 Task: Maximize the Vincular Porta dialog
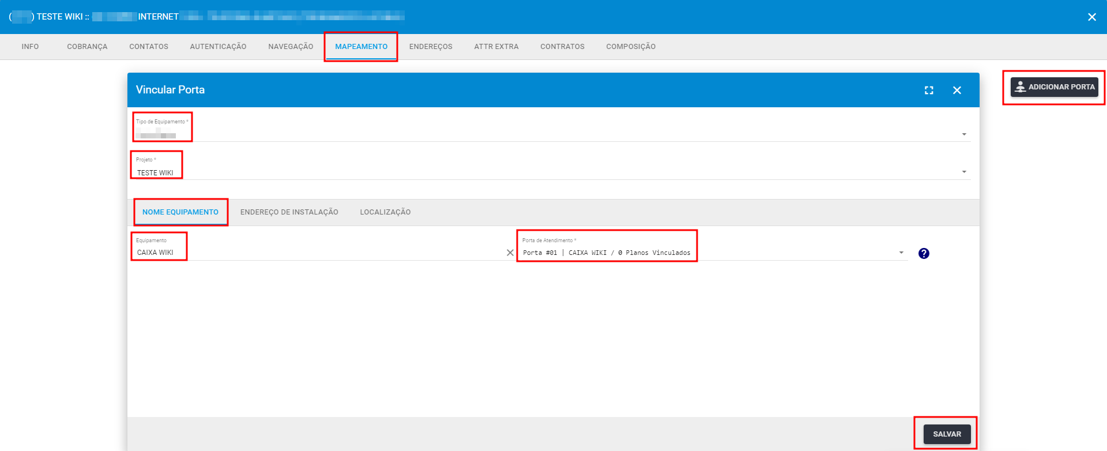(929, 91)
